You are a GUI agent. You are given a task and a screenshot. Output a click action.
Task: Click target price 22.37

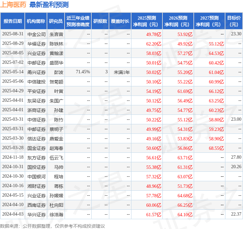236,214
